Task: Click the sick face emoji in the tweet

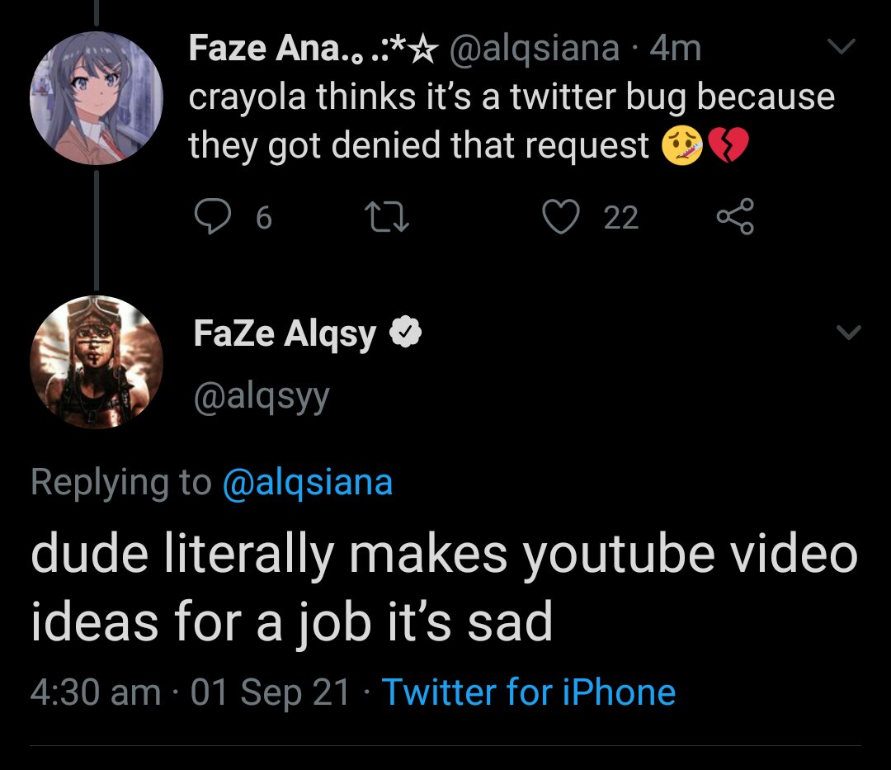Action: [681, 147]
